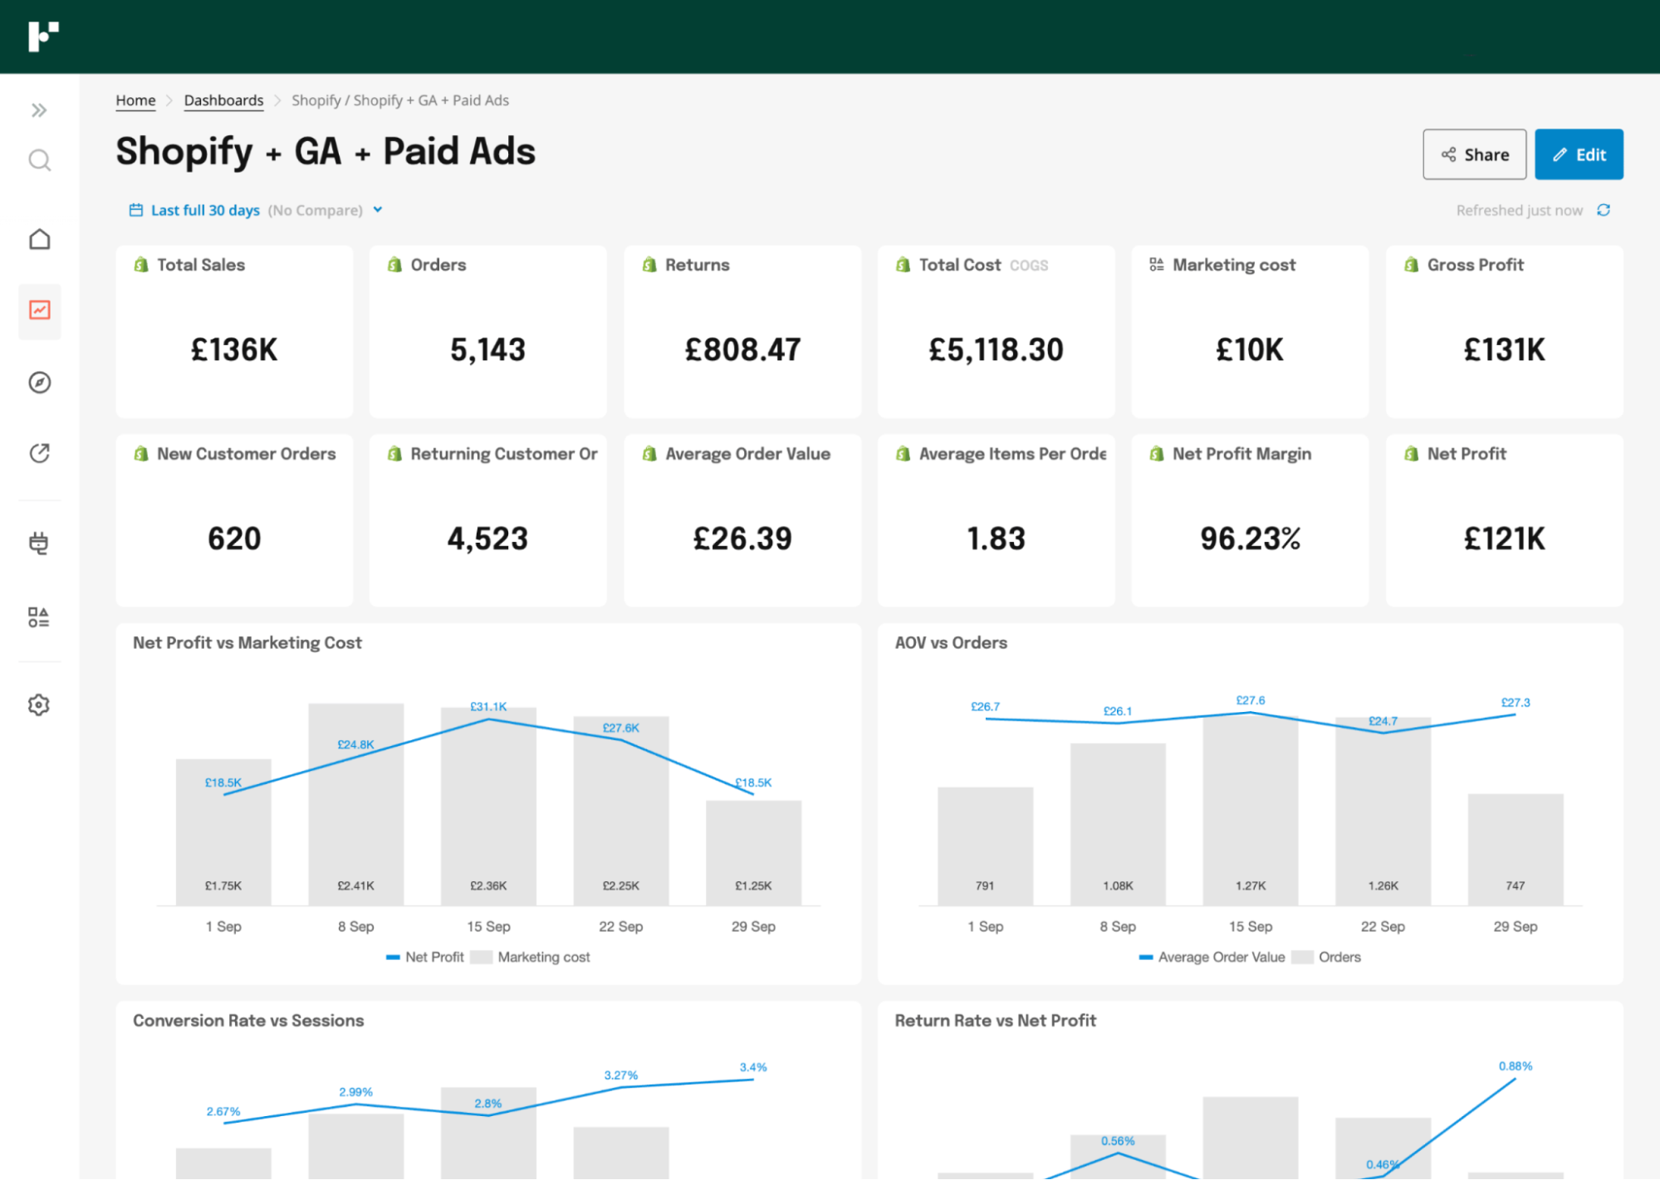
Task: Click the analytics chart icon in sidebar
Action: coord(38,310)
